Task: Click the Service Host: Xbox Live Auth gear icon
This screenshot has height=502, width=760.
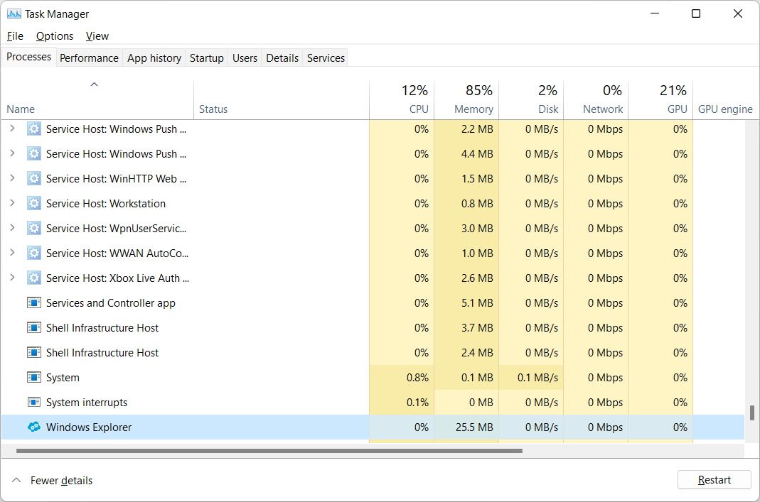Action: [34, 278]
